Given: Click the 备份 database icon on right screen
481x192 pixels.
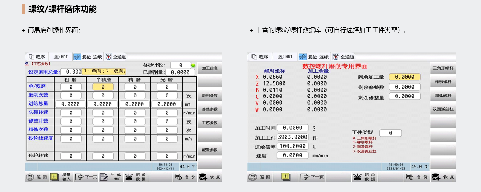Looking at the screenshot, I should [x=410, y=177].
